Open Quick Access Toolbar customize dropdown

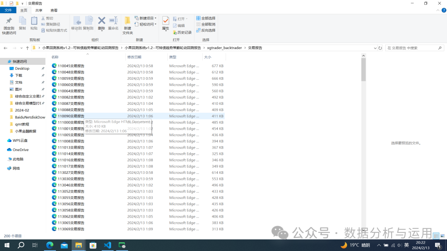(x=22, y=3)
